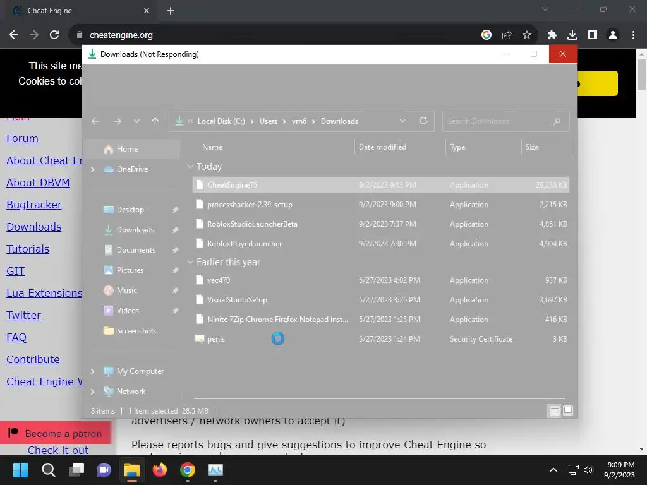This screenshot has height=485, width=647.
Task: Go up one folder level in explorer
Action: pyautogui.click(x=155, y=121)
